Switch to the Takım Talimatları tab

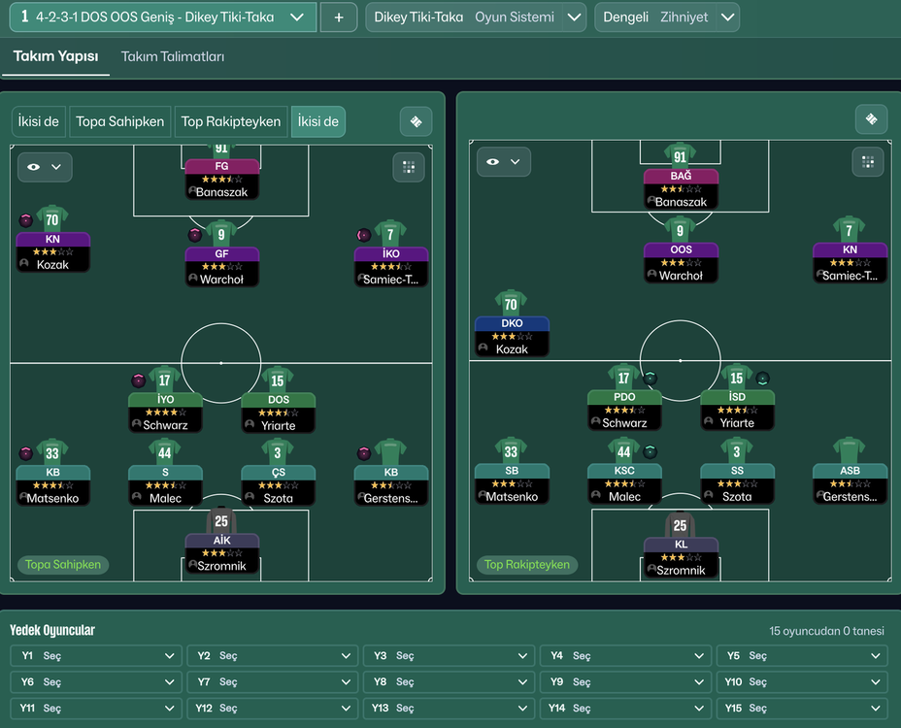(172, 57)
